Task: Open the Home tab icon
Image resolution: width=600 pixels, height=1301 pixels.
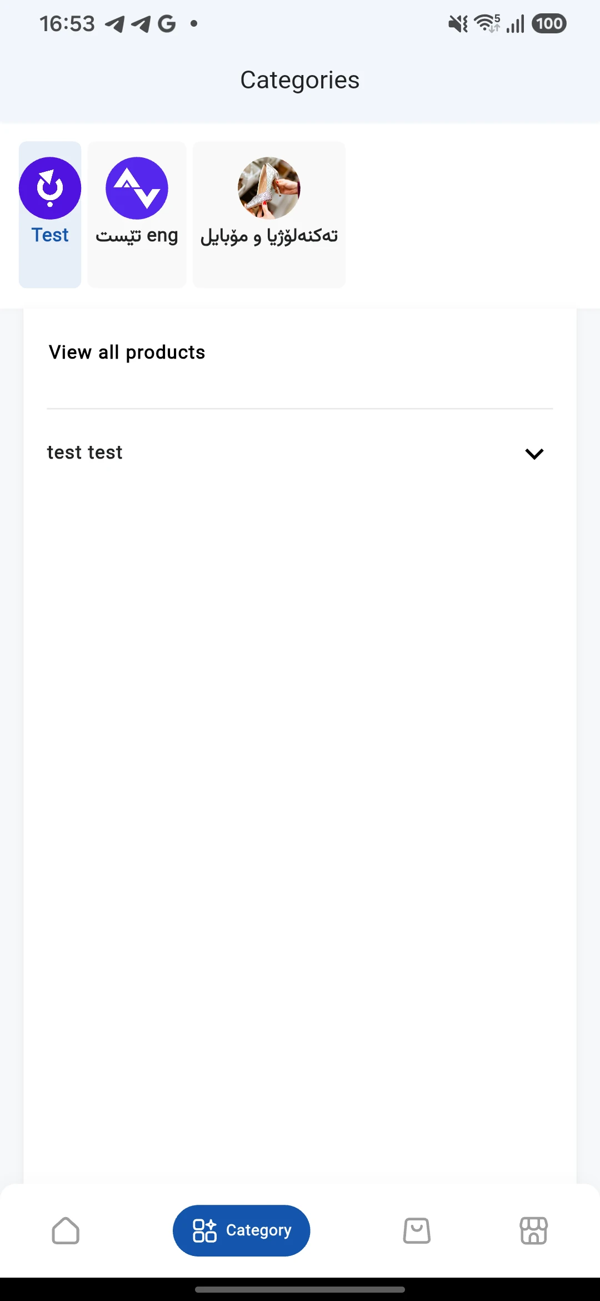Action: [66, 1230]
